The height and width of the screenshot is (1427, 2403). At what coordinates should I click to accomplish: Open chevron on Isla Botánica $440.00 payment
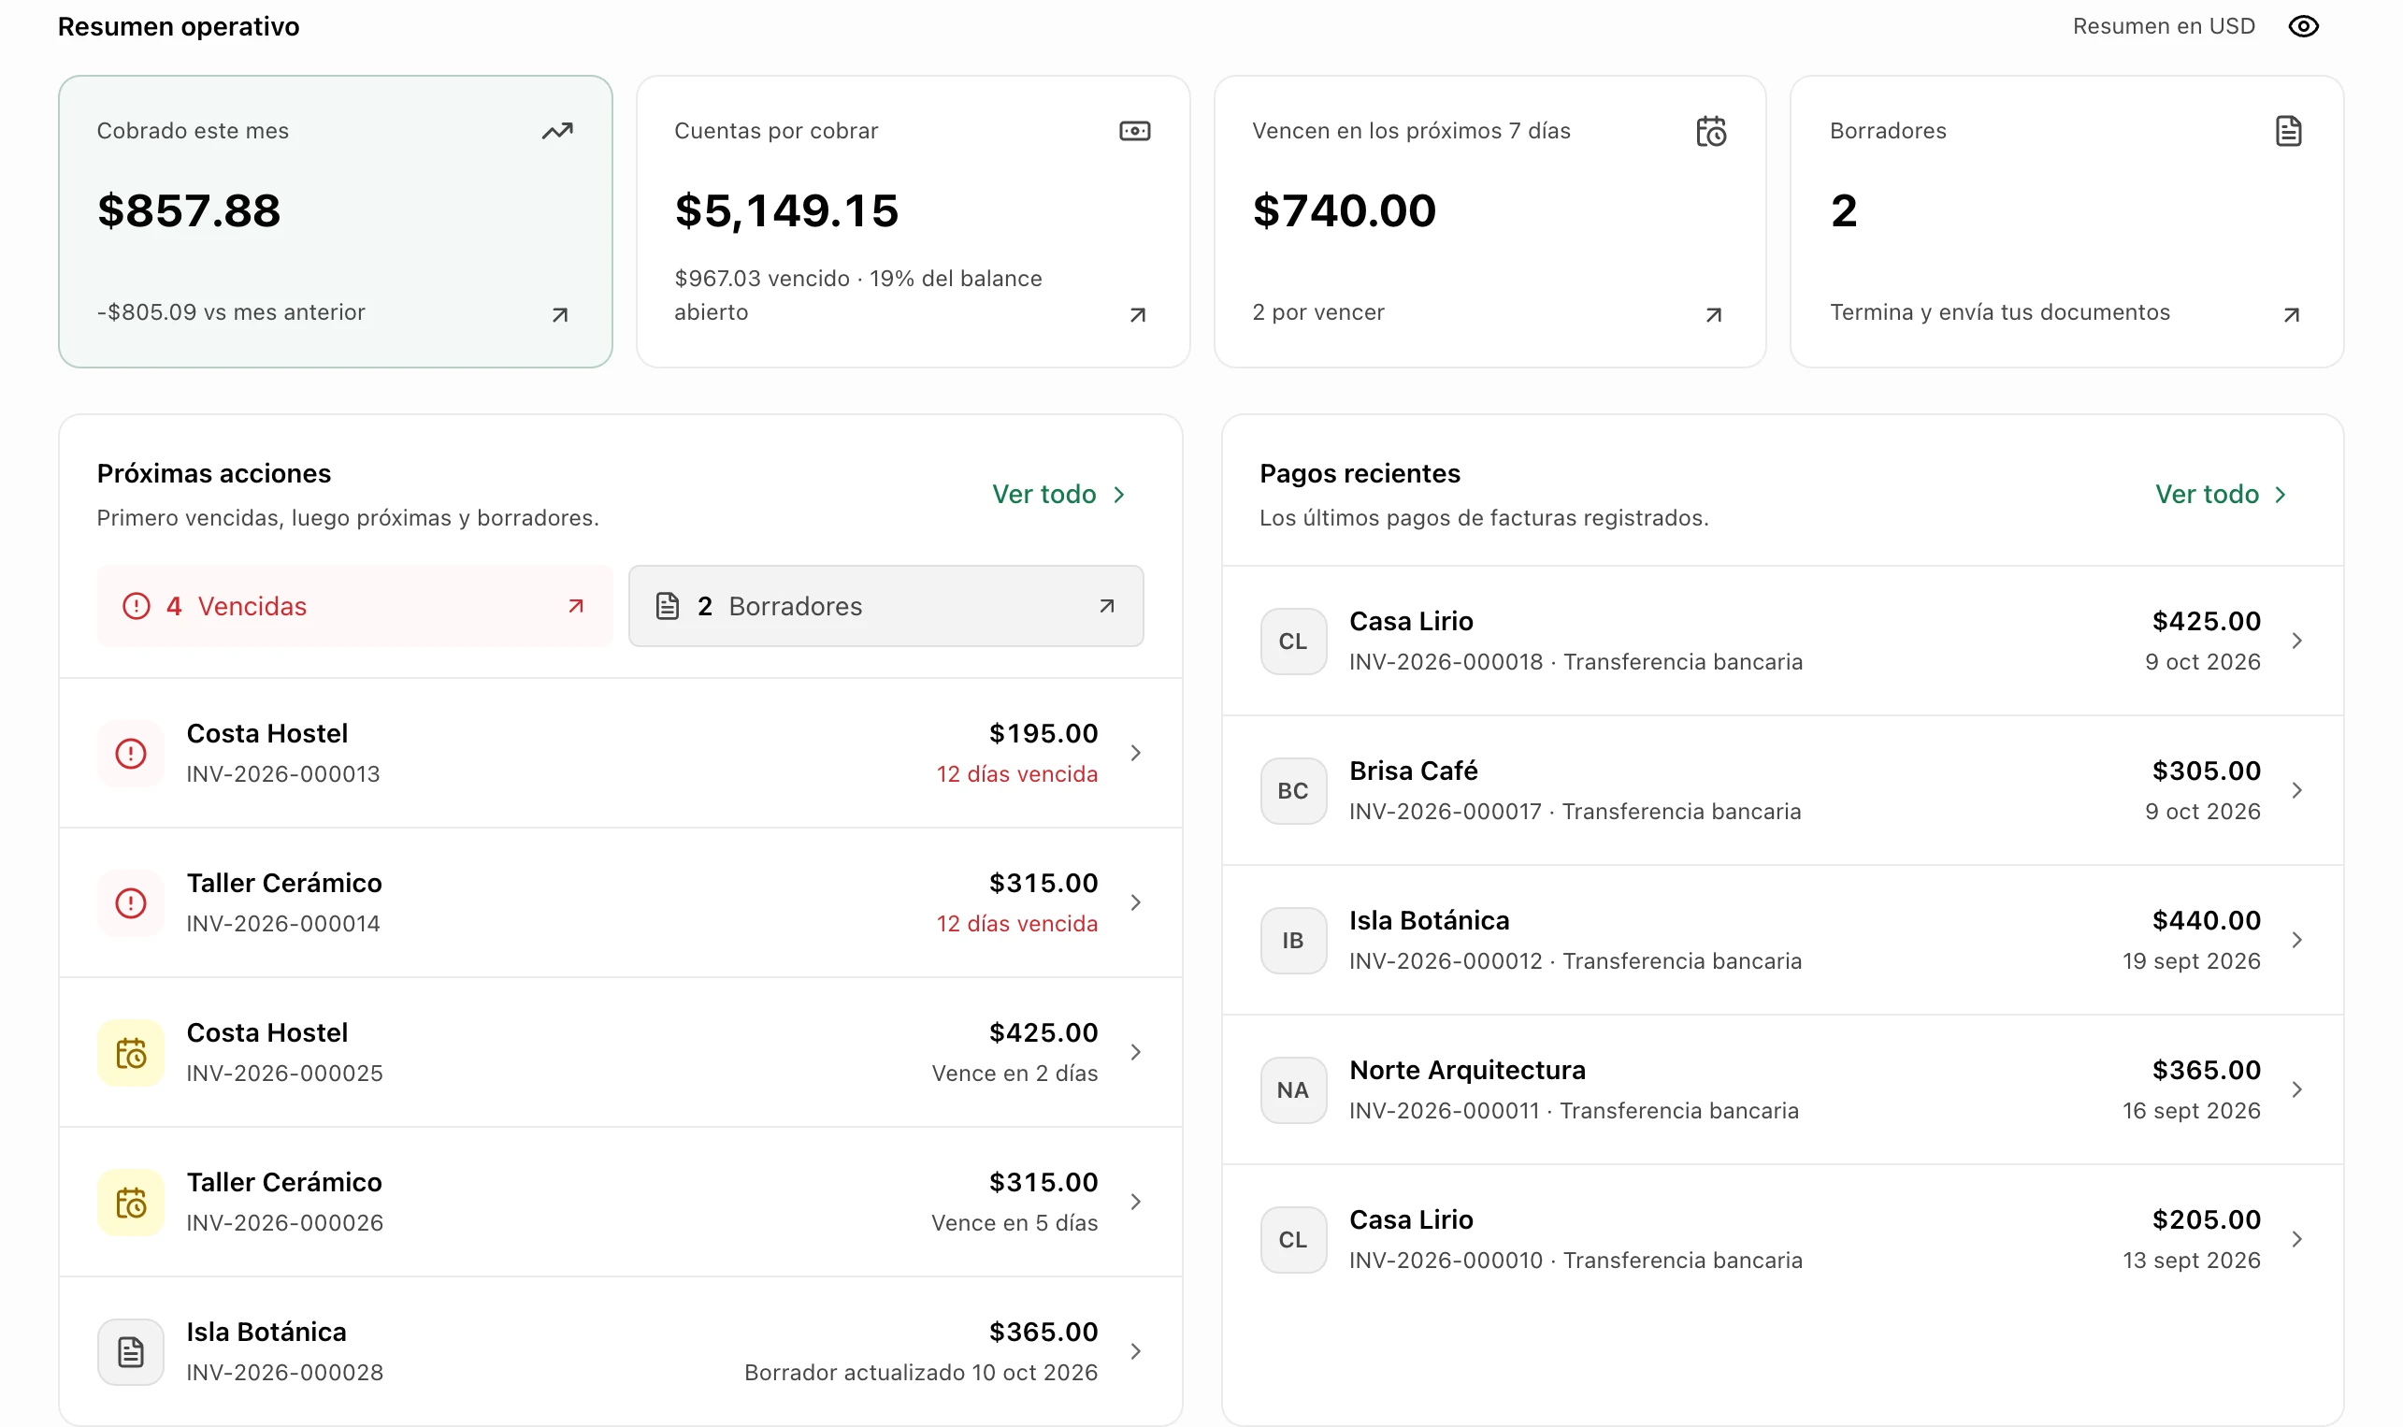tap(2297, 940)
